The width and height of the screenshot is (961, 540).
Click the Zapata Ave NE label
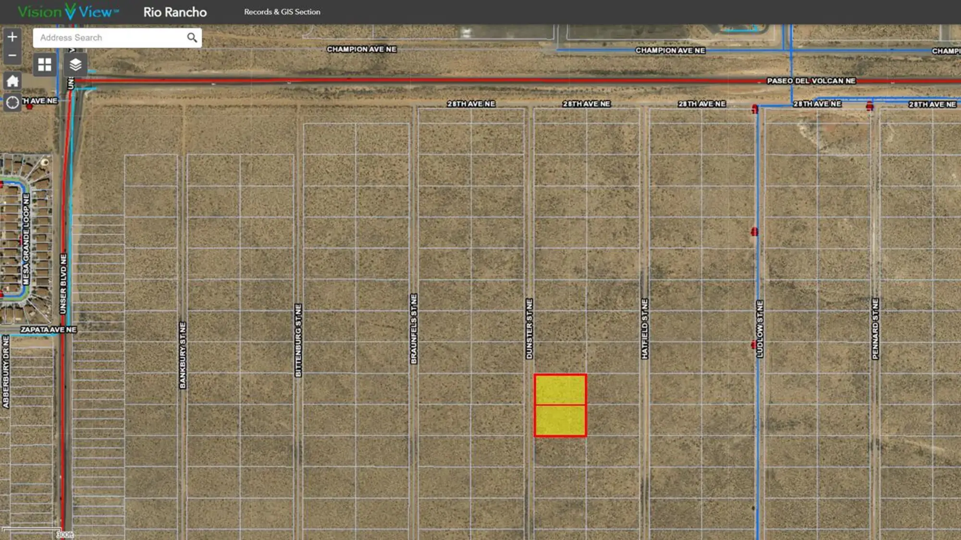pyautogui.click(x=48, y=330)
